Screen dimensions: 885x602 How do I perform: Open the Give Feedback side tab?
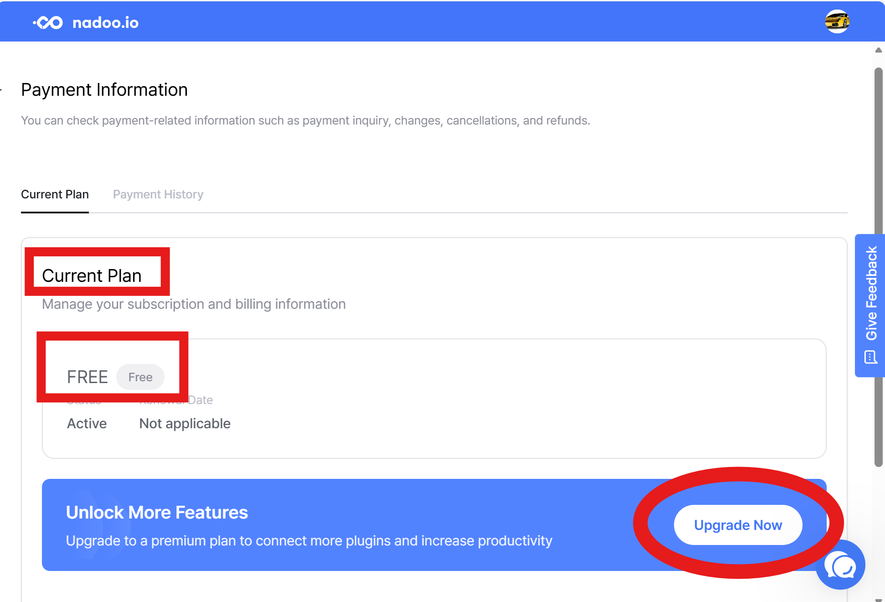870,306
